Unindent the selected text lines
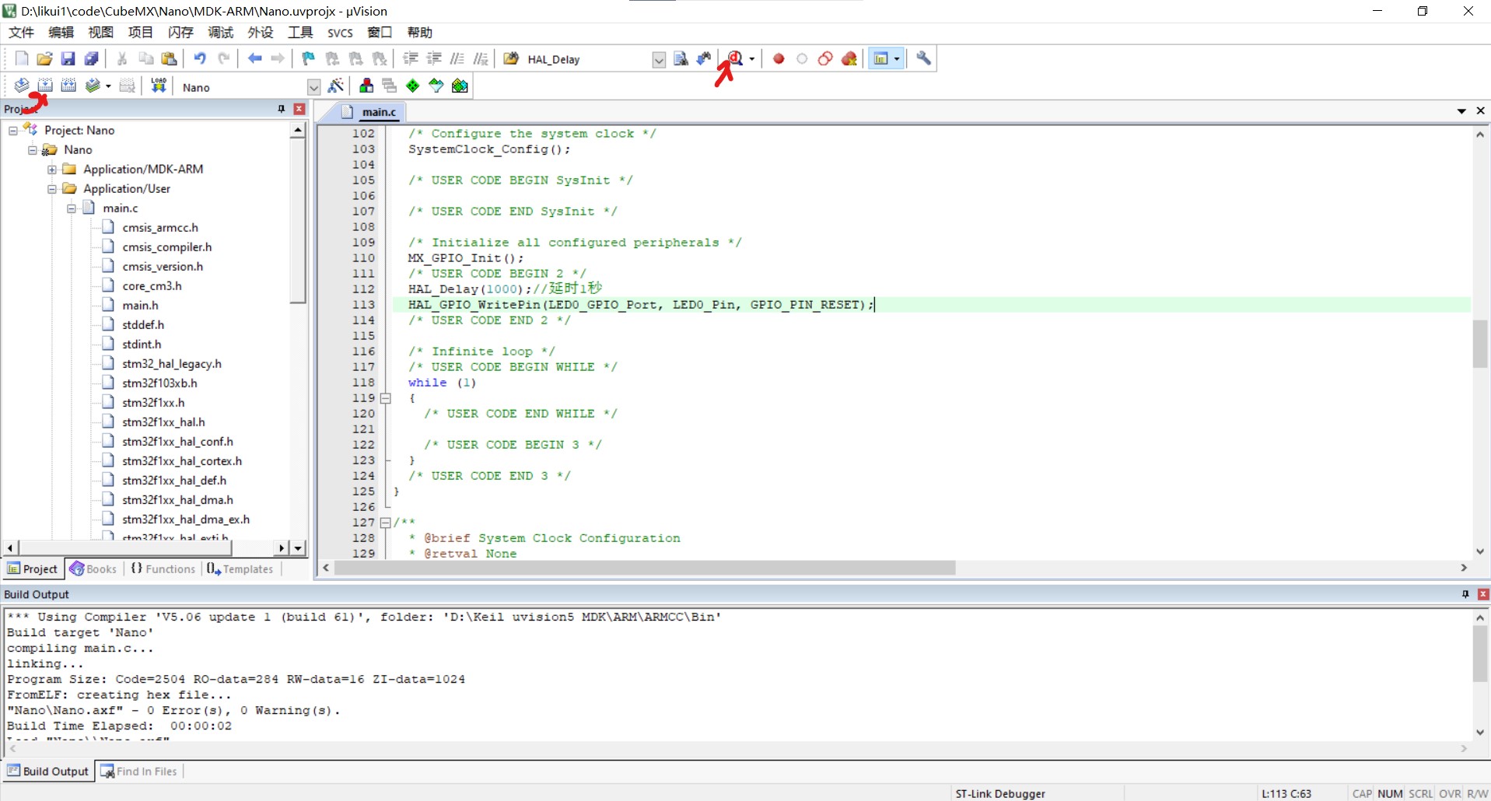 434,59
